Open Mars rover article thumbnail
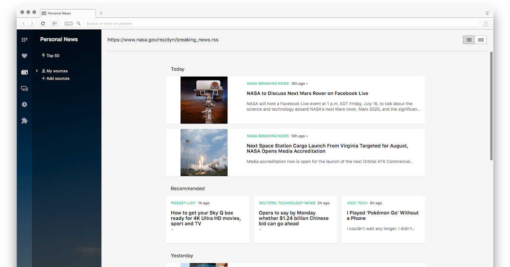The image size is (510, 267). (204, 100)
